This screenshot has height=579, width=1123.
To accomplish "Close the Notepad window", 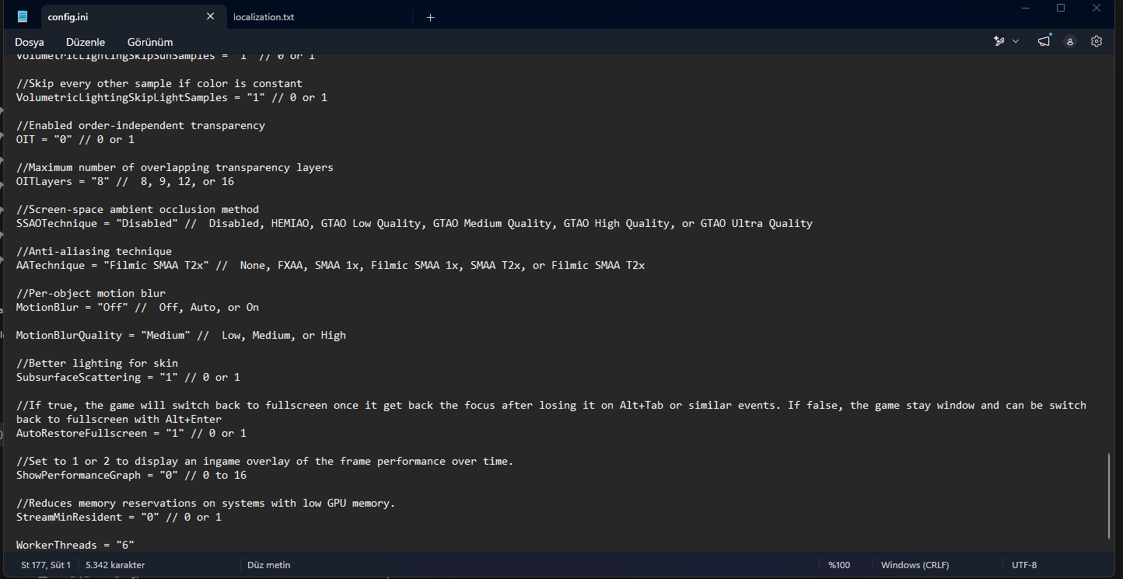I will click(x=1097, y=8).
